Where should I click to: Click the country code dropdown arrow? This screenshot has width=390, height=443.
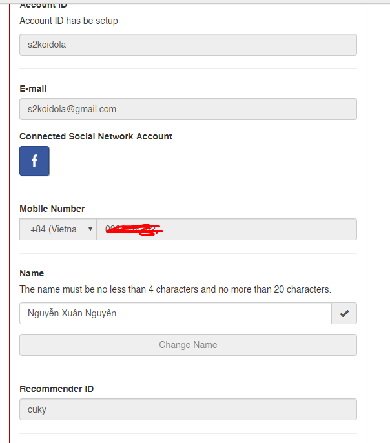pos(90,229)
